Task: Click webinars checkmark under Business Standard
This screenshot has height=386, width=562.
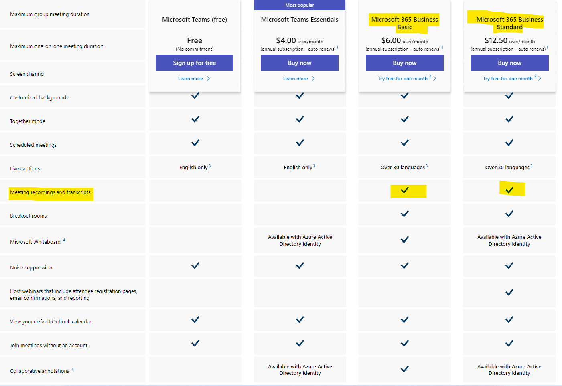Action: (509, 292)
